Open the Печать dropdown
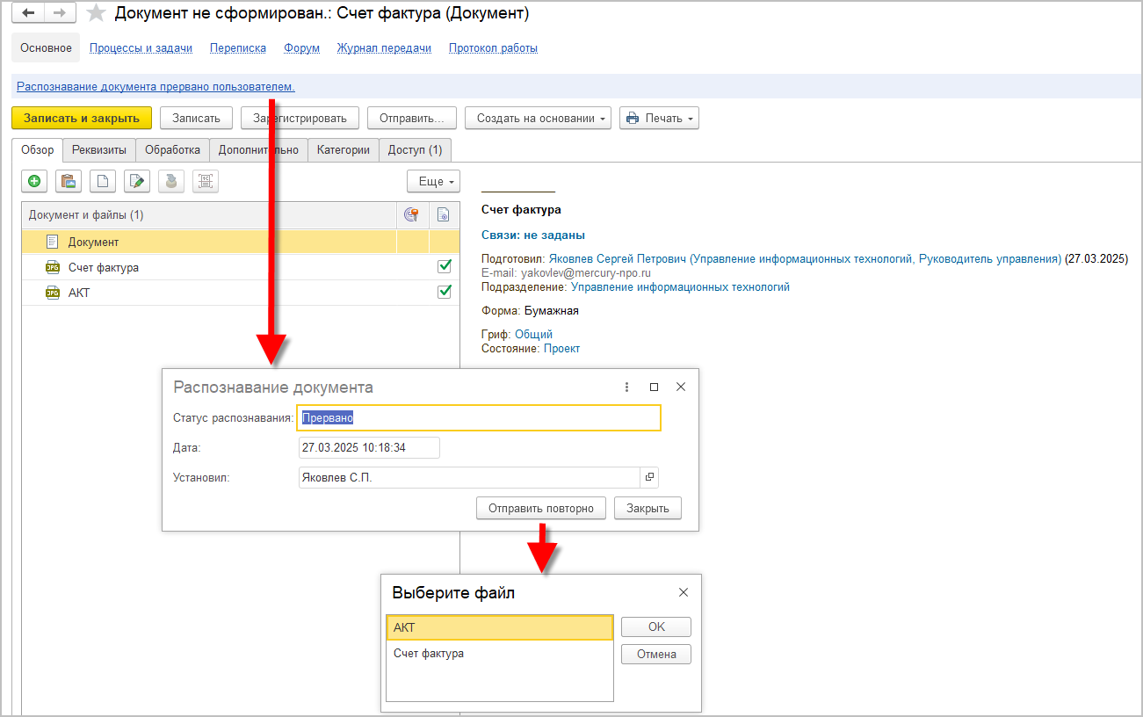The width and height of the screenshot is (1143, 717). (659, 118)
